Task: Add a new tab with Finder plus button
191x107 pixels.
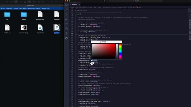Action: [63, 6]
